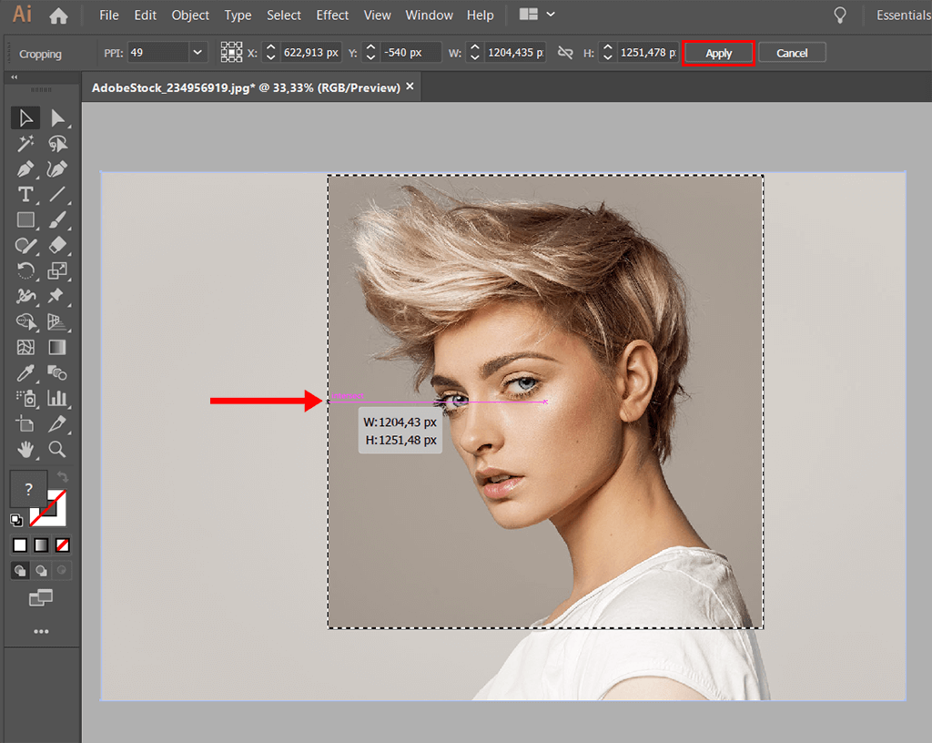Switch to Draw Behind mode
The image size is (932, 743).
coord(40,570)
